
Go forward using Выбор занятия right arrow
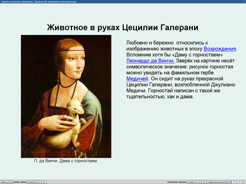point(44,182)
